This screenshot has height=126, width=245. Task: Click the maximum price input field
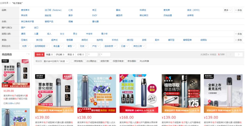click(105, 54)
